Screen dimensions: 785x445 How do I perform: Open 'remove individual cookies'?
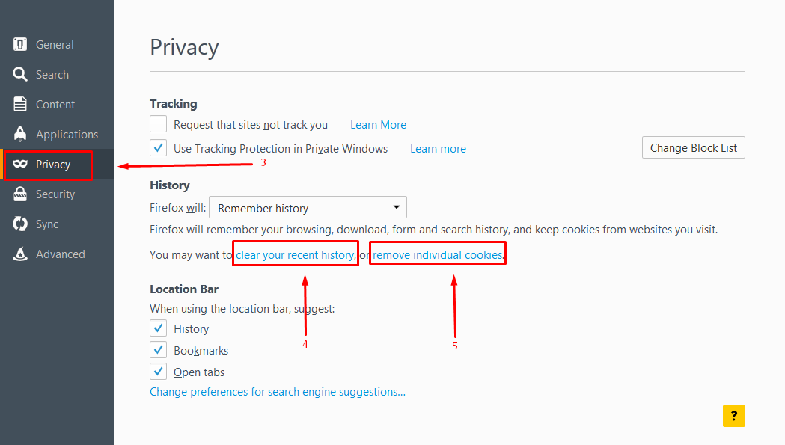click(436, 254)
